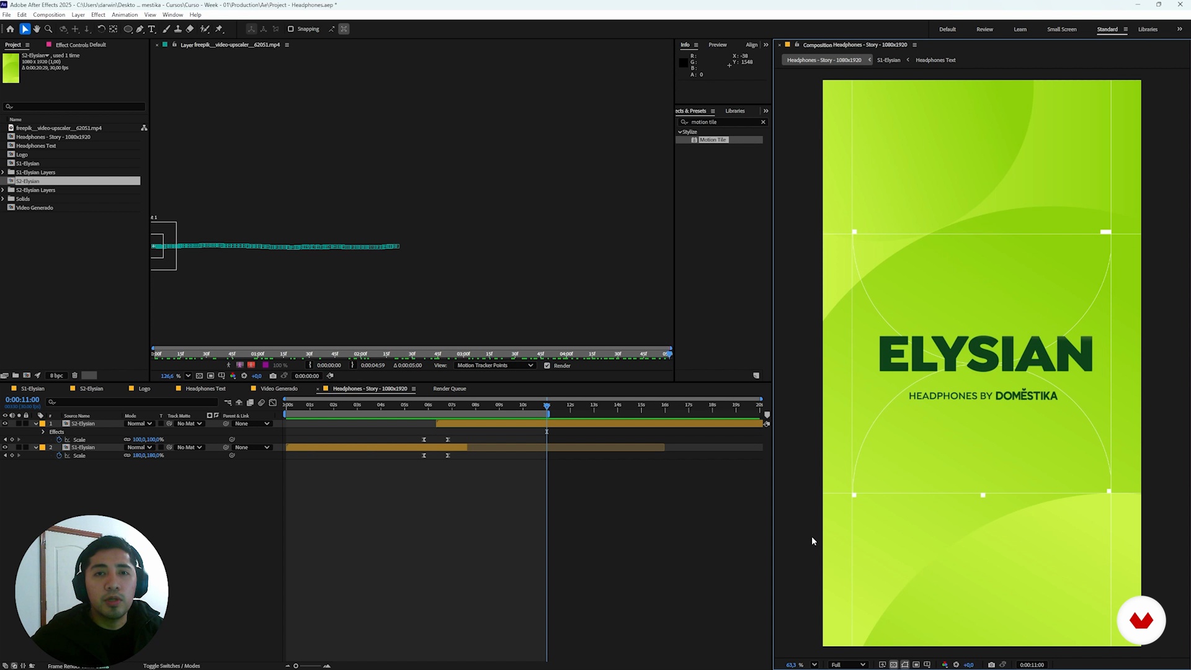The image size is (1191, 670).
Task: Select the Clone Stamp tool
Action: [x=178, y=29]
